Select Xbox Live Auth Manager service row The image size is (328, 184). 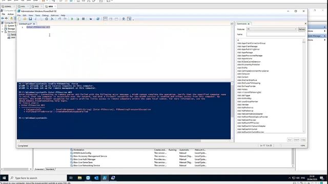pos(139,159)
